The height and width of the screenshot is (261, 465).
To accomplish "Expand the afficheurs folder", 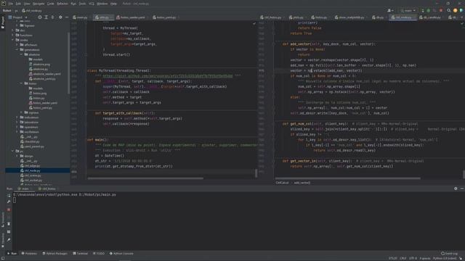I will (x=17, y=45).
